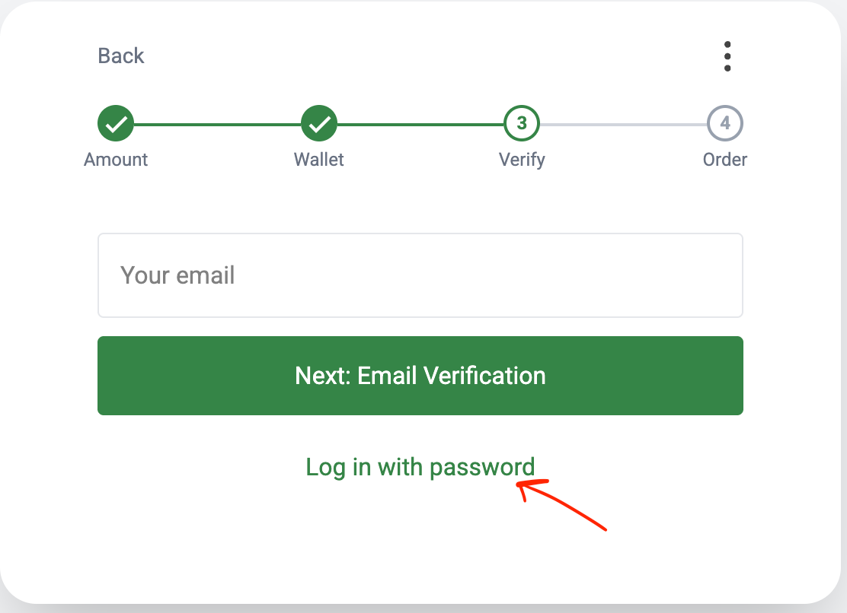847x613 pixels.
Task: Click gray progress line between Verify and Order
Action: pyautogui.click(x=623, y=123)
